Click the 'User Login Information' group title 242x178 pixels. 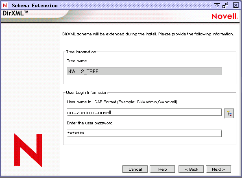pyautogui.click(x=87, y=93)
